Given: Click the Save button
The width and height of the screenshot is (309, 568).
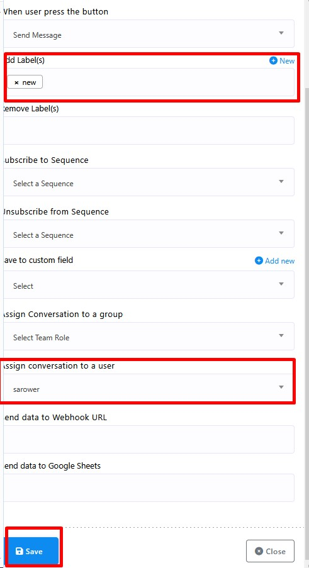Looking at the screenshot, I should click(x=31, y=551).
